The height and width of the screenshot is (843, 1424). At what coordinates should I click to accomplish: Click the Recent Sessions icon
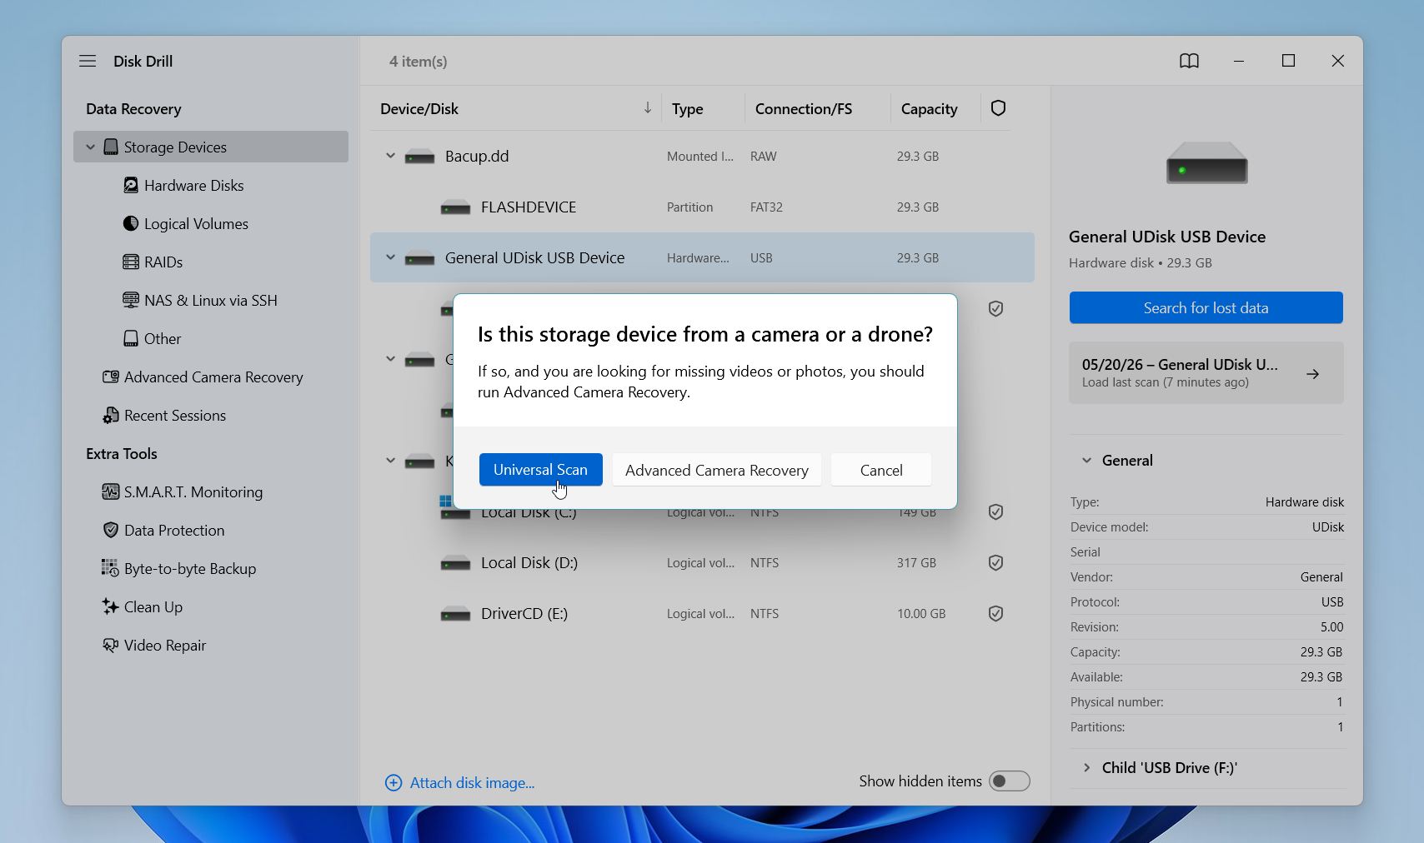click(110, 415)
